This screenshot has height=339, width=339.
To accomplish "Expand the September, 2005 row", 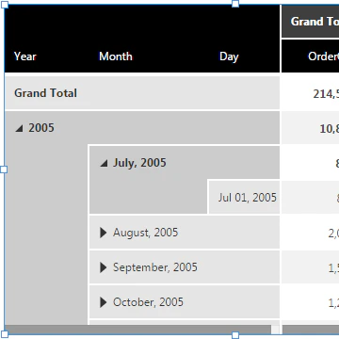I will click(104, 267).
